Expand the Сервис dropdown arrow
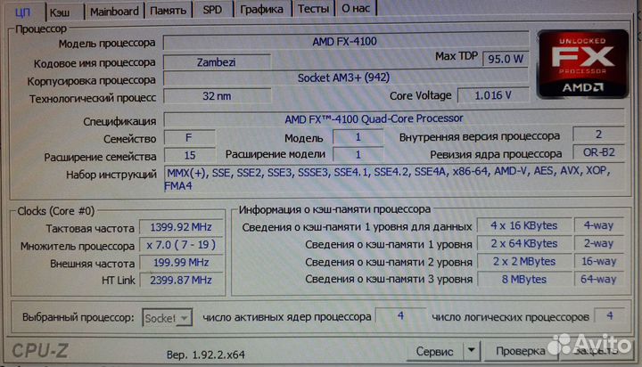 click(472, 351)
